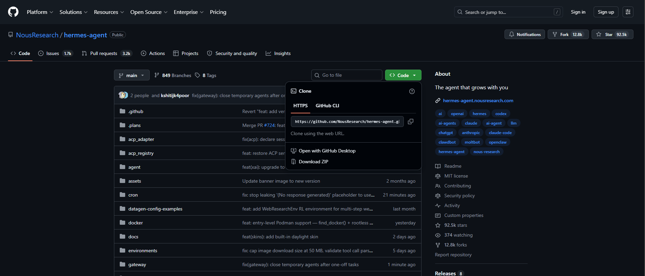Click the Search or jump to field
The width and height of the screenshot is (645, 276).
[508, 12]
